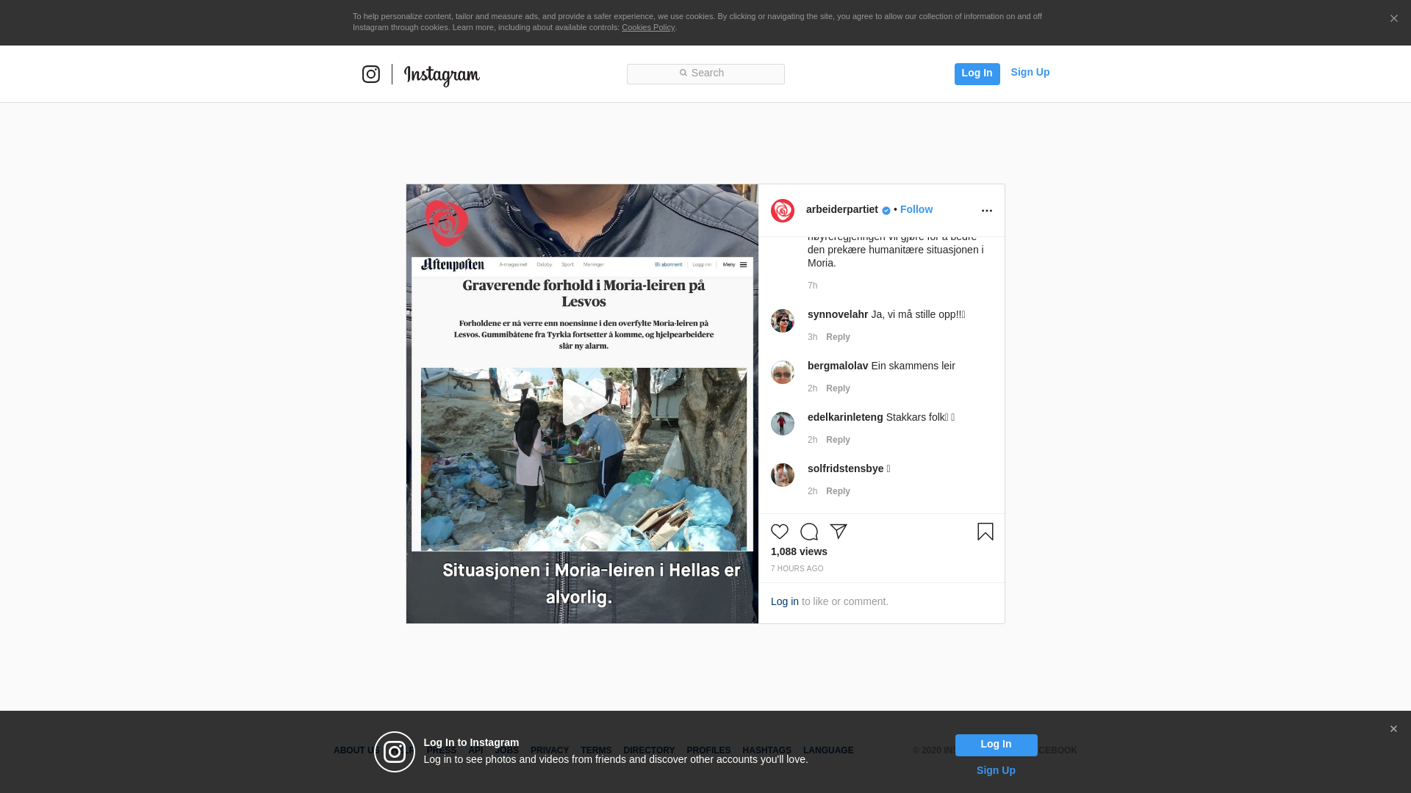1411x793 pixels.
Task: Open bergmalolav's avatar
Action: (783, 372)
